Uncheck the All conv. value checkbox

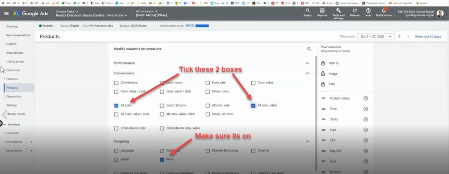[253, 105]
